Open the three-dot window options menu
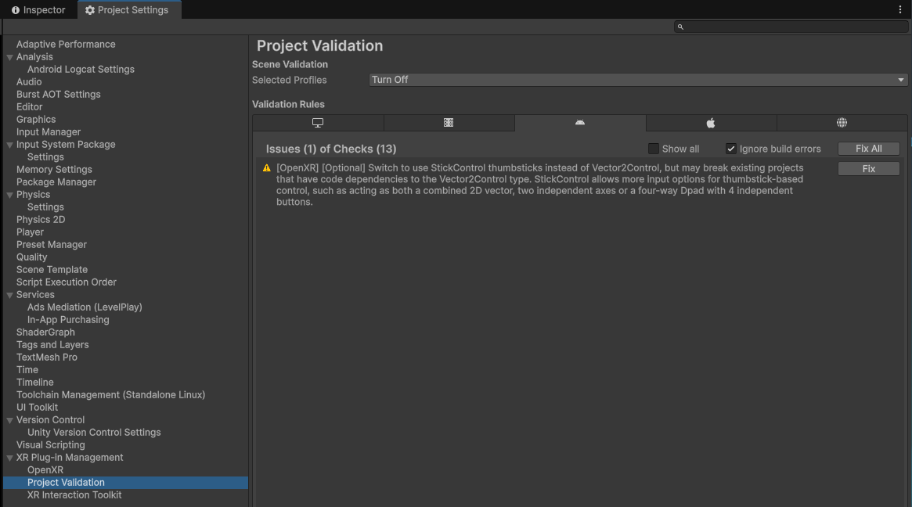912x507 pixels. pos(899,9)
